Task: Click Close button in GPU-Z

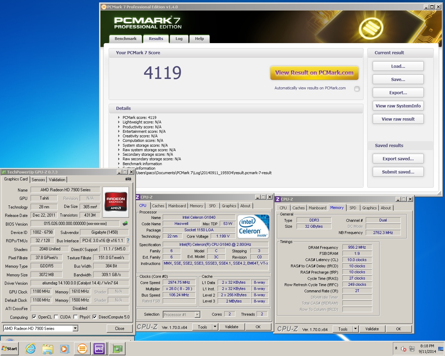Action: [x=120, y=328]
